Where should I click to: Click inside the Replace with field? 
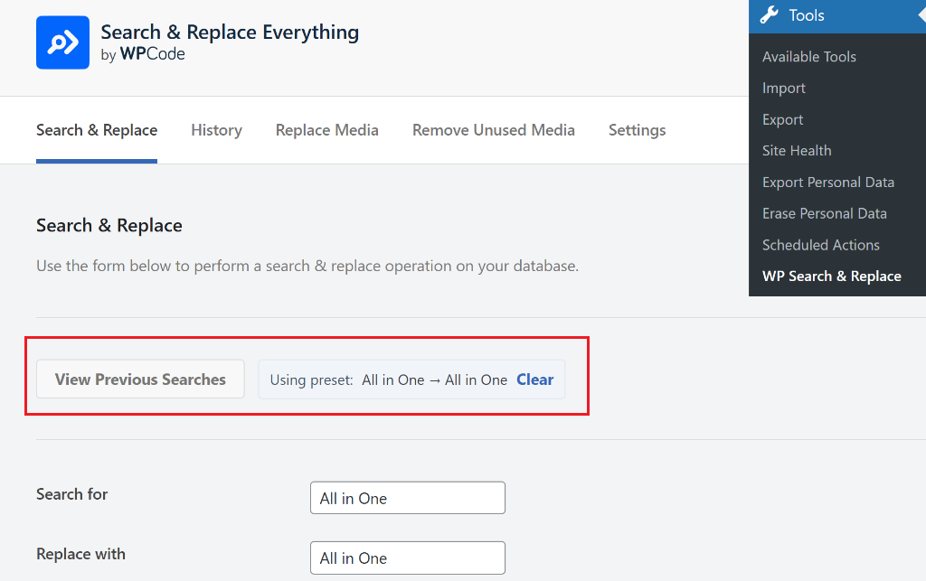(x=407, y=558)
